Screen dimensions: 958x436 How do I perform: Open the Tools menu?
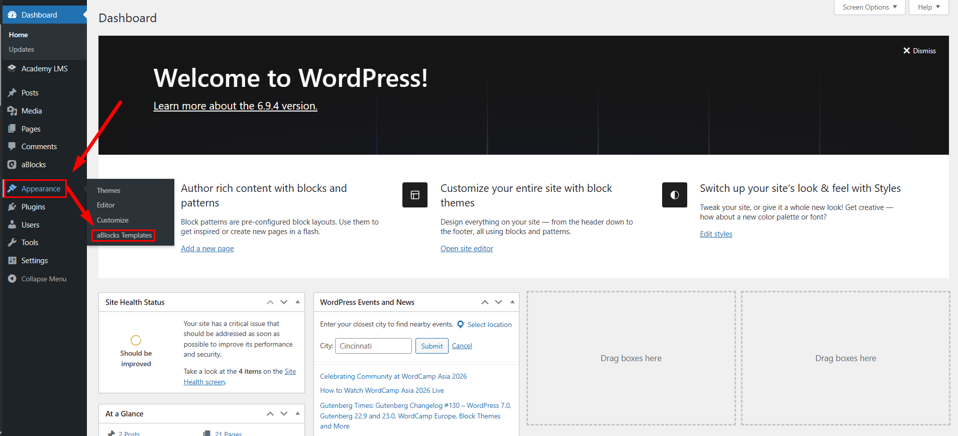point(44,243)
